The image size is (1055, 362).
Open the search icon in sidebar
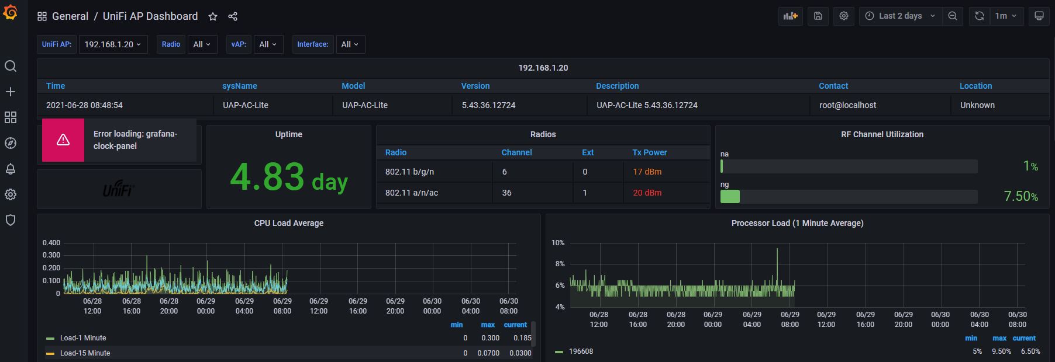coord(11,66)
